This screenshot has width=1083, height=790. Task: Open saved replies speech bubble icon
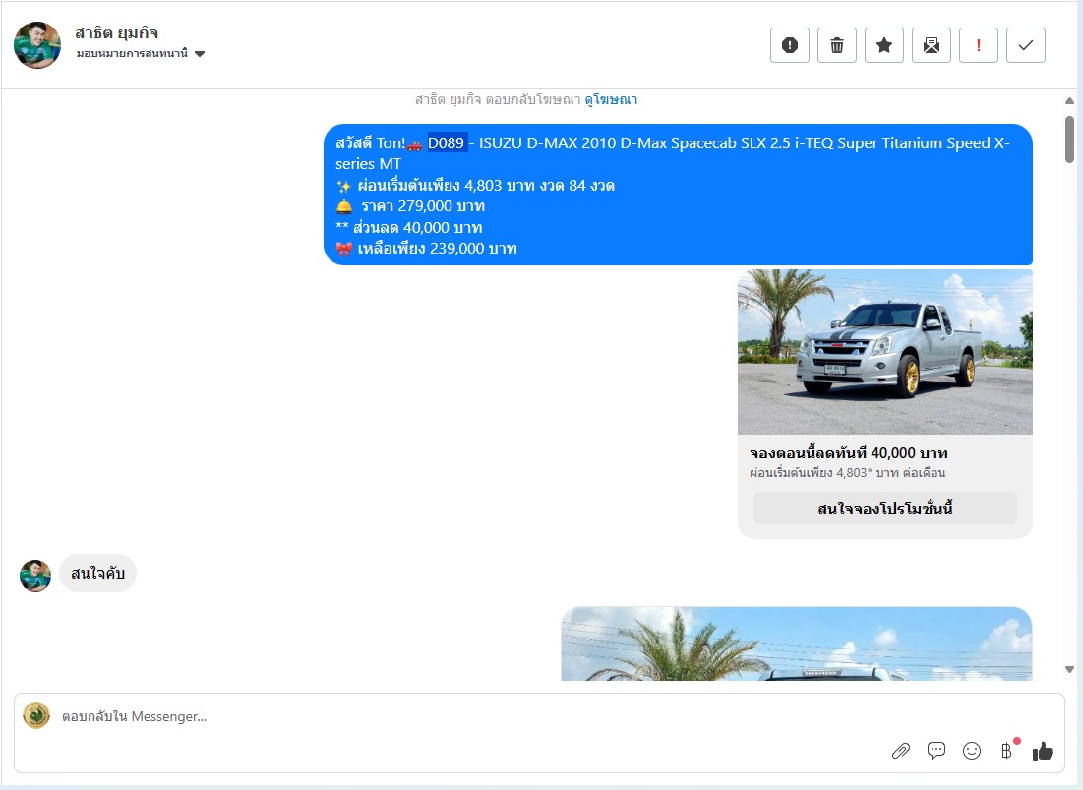[935, 751]
